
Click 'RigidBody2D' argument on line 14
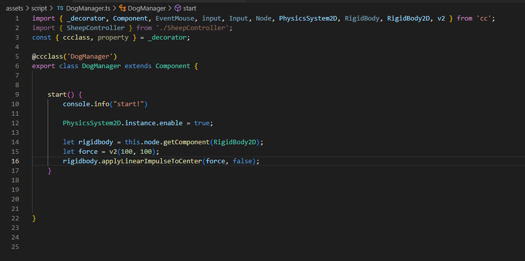click(235, 142)
